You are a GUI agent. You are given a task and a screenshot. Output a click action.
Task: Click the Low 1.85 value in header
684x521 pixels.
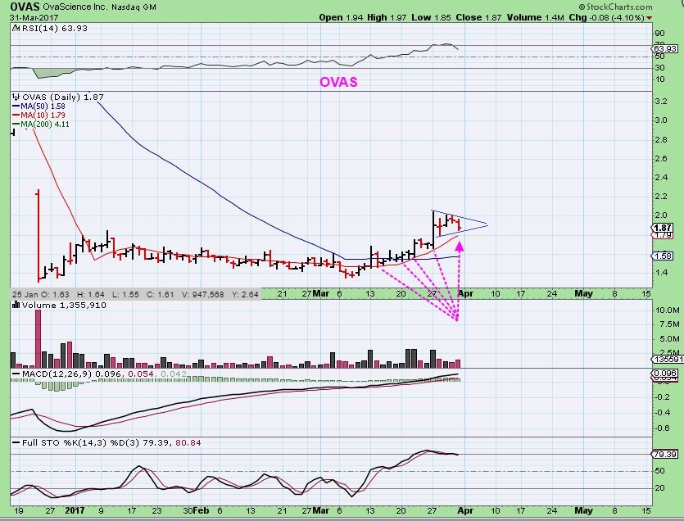click(431, 17)
